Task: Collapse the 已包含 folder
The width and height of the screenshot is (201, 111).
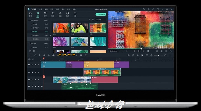Action: (x=29, y=44)
